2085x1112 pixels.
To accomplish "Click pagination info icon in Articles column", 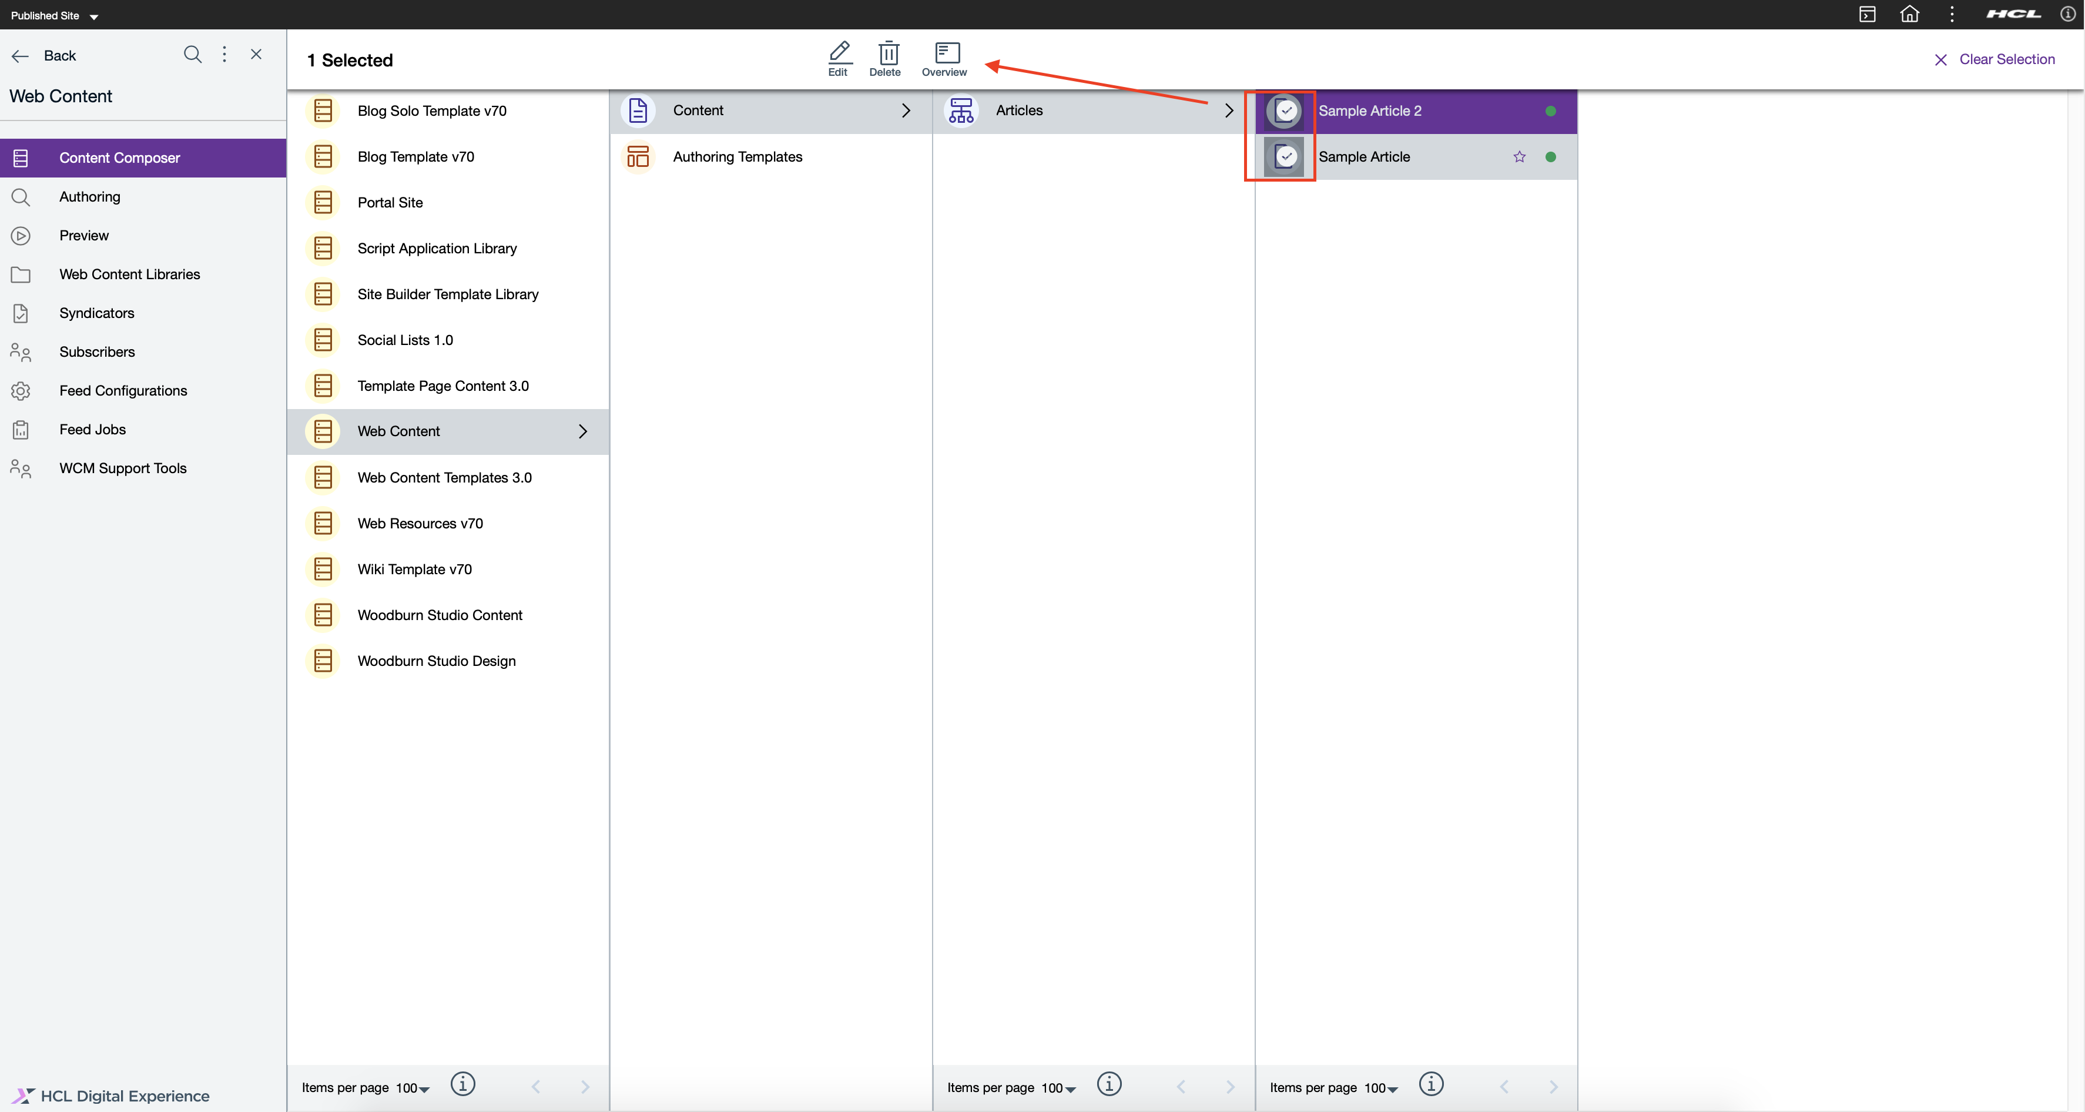I will click(1109, 1084).
